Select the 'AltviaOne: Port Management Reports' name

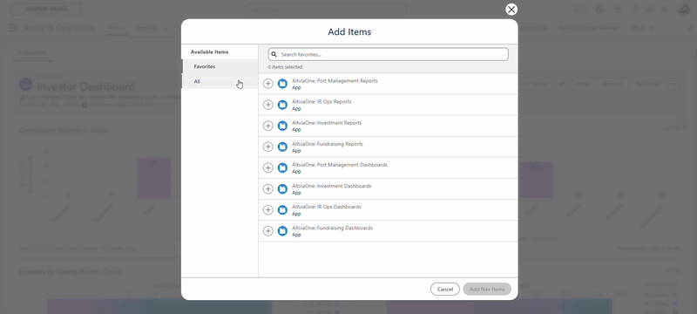coord(335,81)
